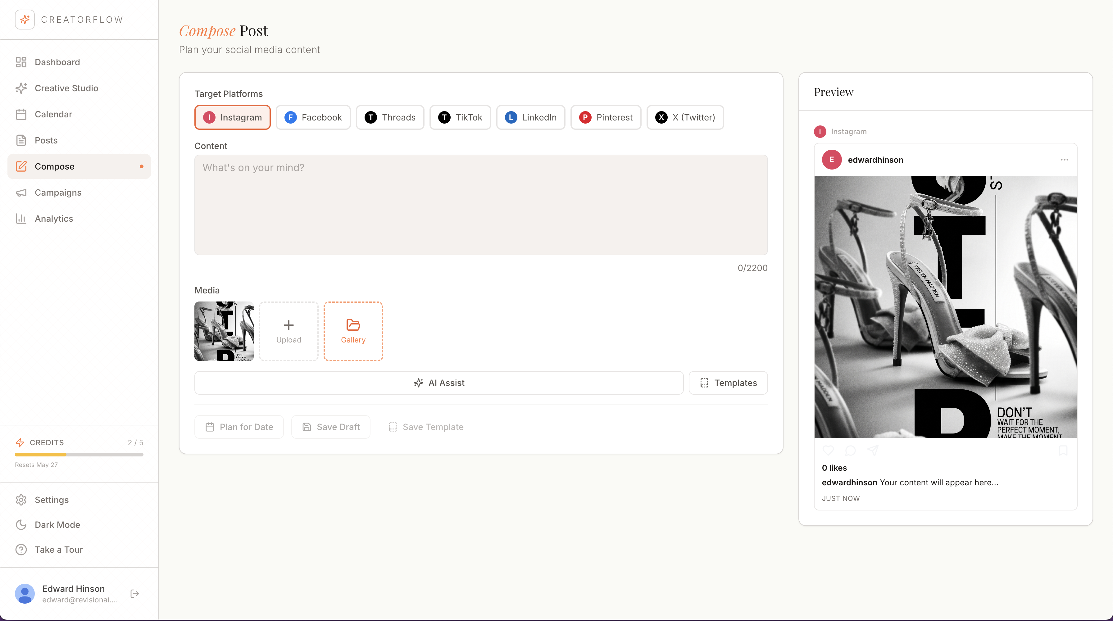Viewport: 1113px width, 621px height.
Task: Open Settings from the sidebar
Action: (x=79, y=500)
